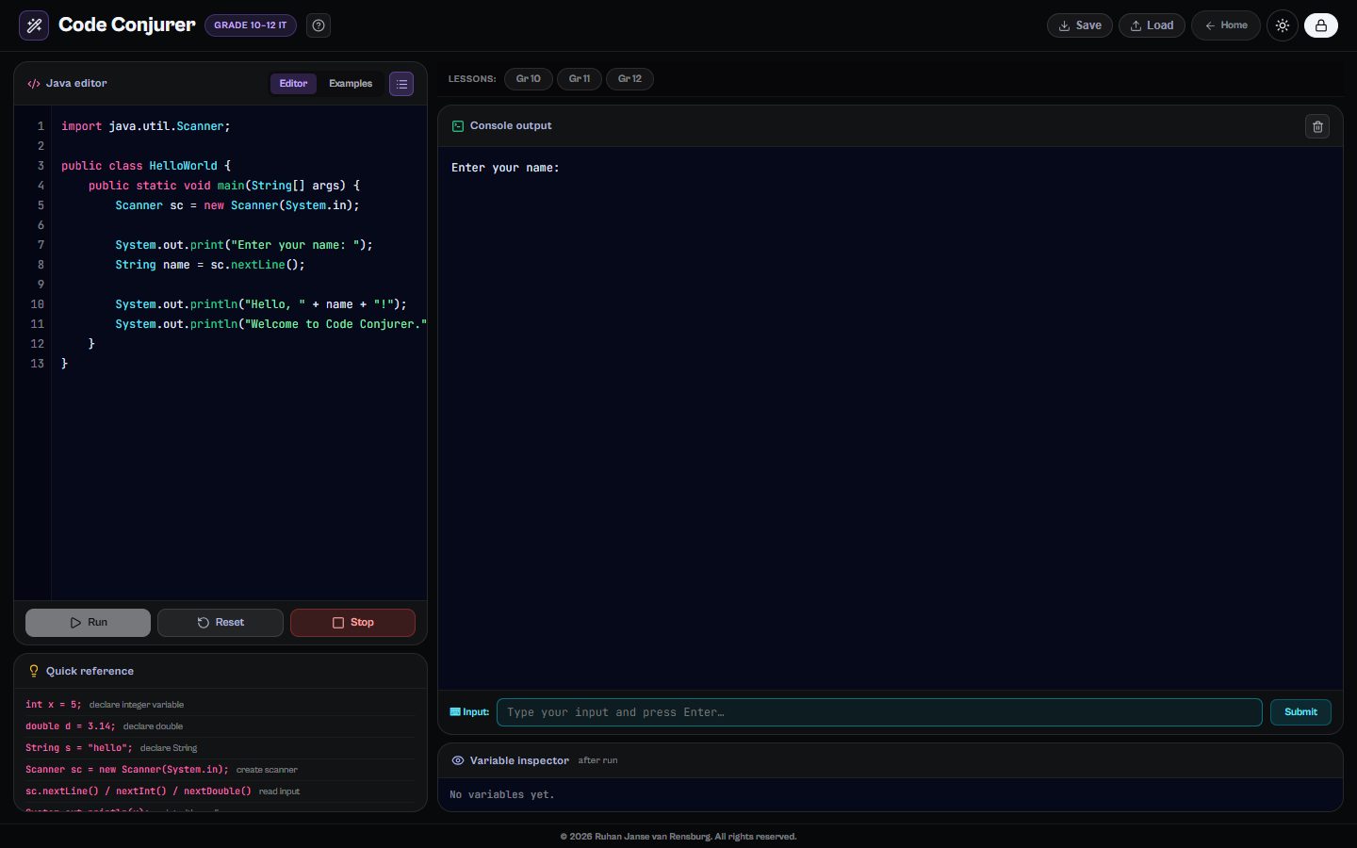Switch to the Examples tab
The image size is (1357, 848).
[351, 84]
